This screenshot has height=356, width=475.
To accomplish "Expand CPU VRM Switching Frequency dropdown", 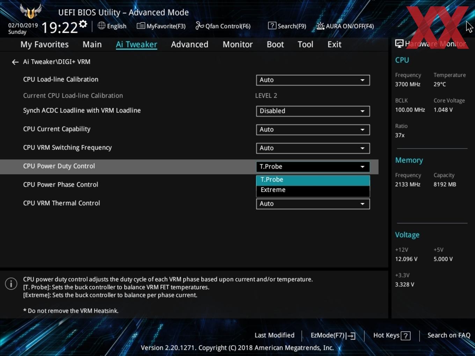I will point(313,148).
